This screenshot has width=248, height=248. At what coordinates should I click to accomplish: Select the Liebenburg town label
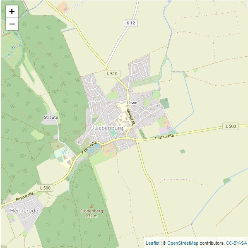tap(108, 128)
